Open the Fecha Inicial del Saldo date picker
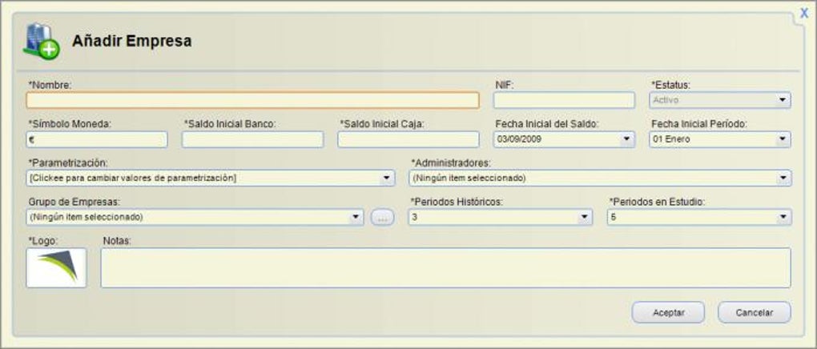The height and width of the screenshot is (349, 817). pyautogui.click(x=626, y=140)
